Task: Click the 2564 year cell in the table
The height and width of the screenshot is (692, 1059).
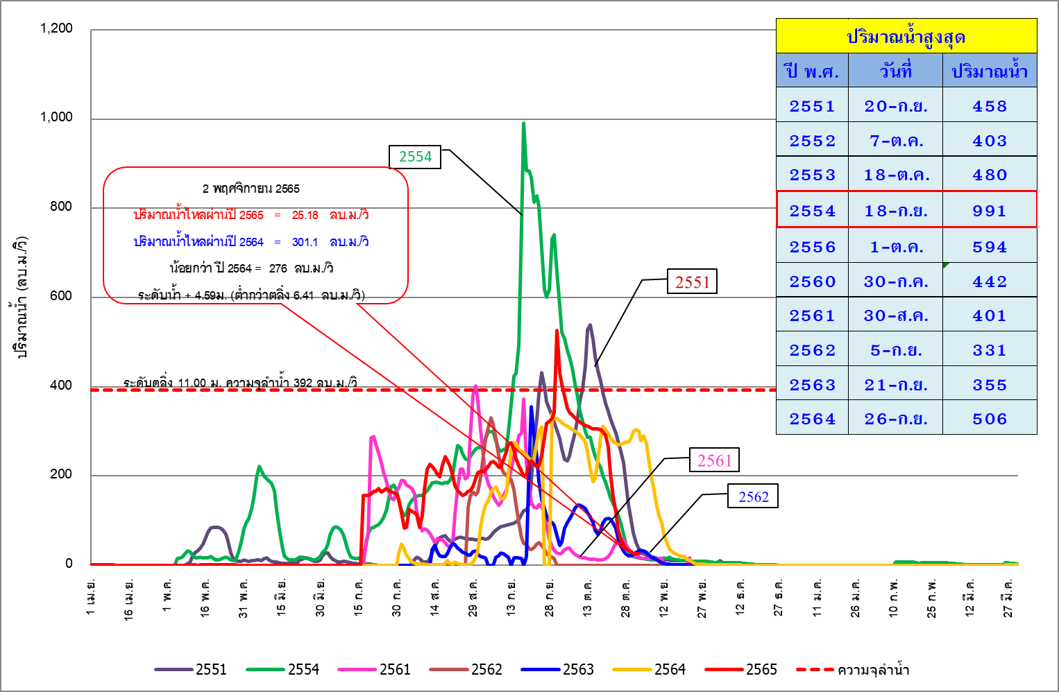Action: [812, 418]
